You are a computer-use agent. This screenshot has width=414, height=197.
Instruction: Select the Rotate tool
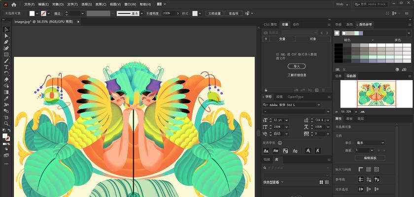[6, 73]
